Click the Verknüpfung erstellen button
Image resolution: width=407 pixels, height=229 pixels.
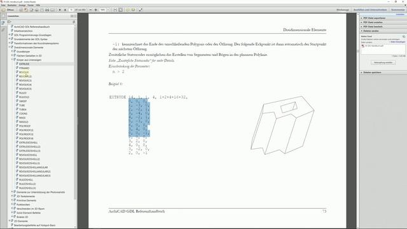click(x=383, y=62)
